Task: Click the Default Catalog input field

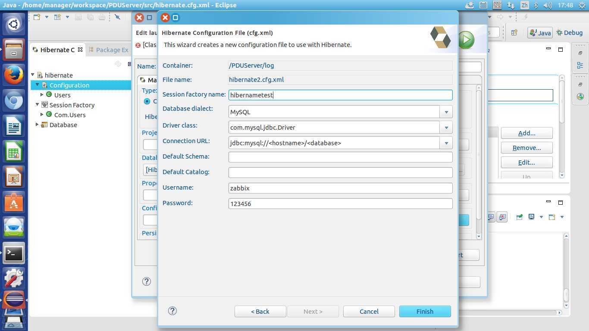Action: pos(340,172)
